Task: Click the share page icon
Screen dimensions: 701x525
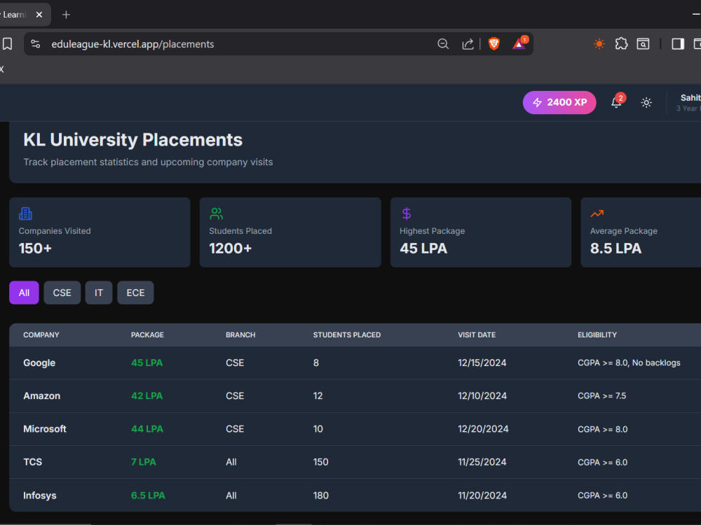Action: click(468, 43)
